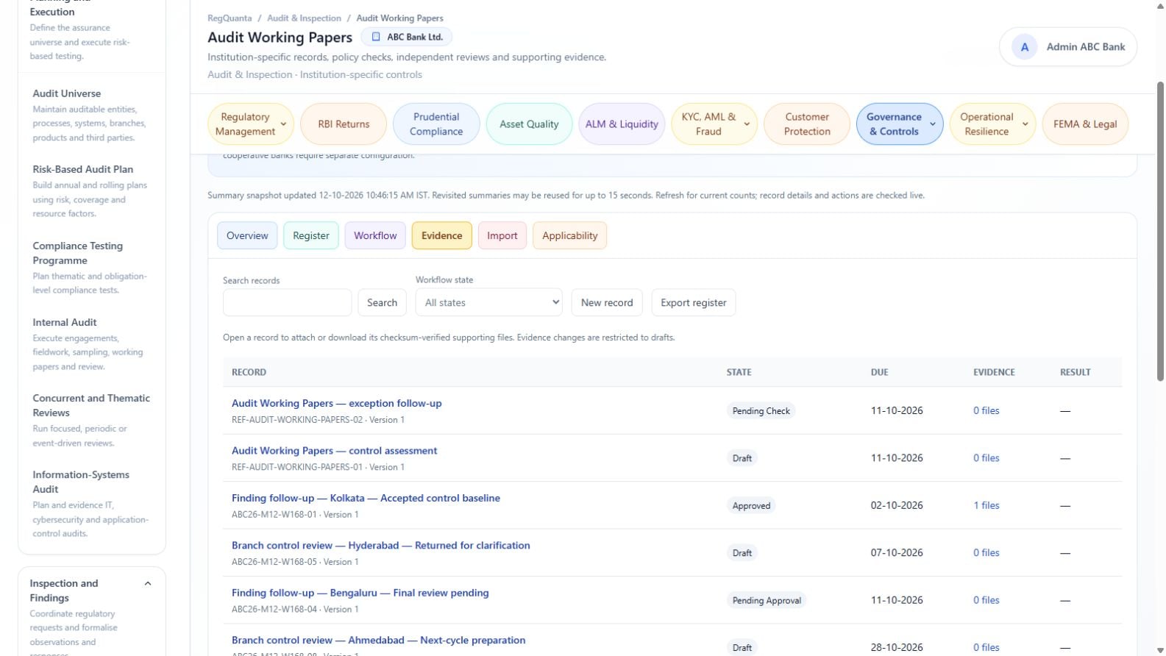The width and height of the screenshot is (1166, 656).
Task: Open Finding follow-up — Bengaluru record
Action: click(x=360, y=593)
